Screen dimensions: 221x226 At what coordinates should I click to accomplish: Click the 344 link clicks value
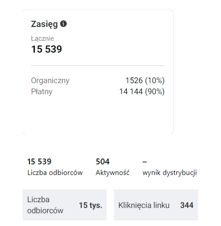[x=187, y=205]
